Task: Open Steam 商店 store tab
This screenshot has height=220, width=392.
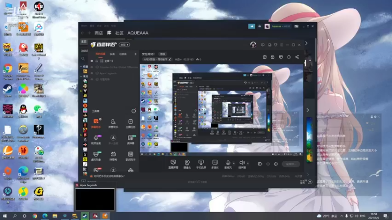Action: coord(99,33)
